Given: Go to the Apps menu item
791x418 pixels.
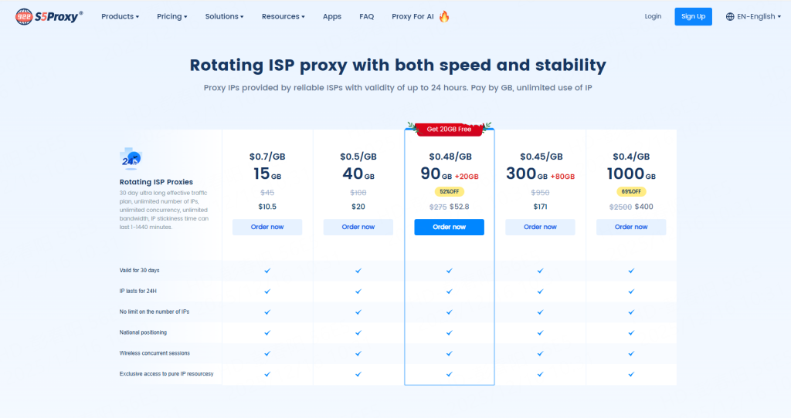Looking at the screenshot, I should [332, 16].
